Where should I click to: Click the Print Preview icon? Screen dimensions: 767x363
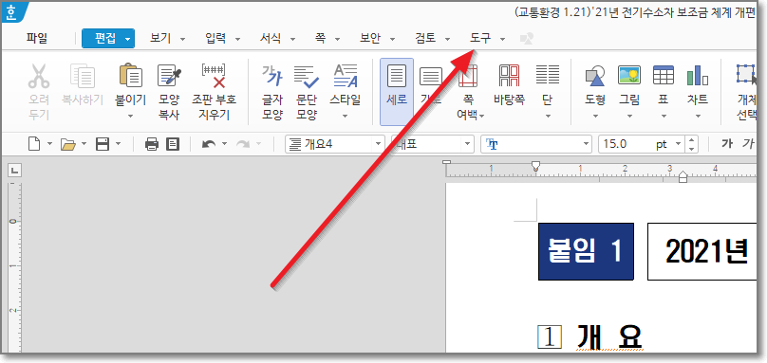173,144
